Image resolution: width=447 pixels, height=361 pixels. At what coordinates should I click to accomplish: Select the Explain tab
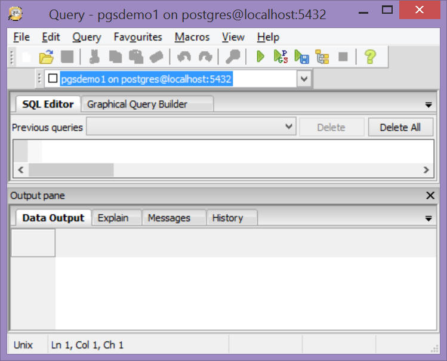tap(116, 218)
